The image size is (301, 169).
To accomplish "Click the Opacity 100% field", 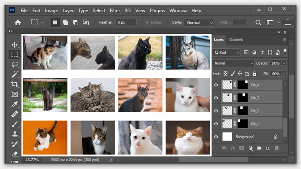I will [275, 63].
